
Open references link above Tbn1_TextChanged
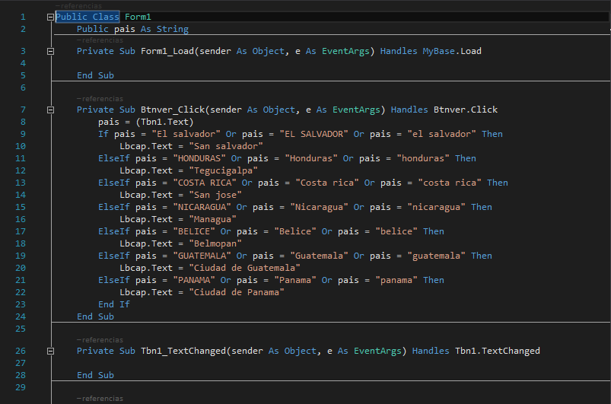coord(100,340)
